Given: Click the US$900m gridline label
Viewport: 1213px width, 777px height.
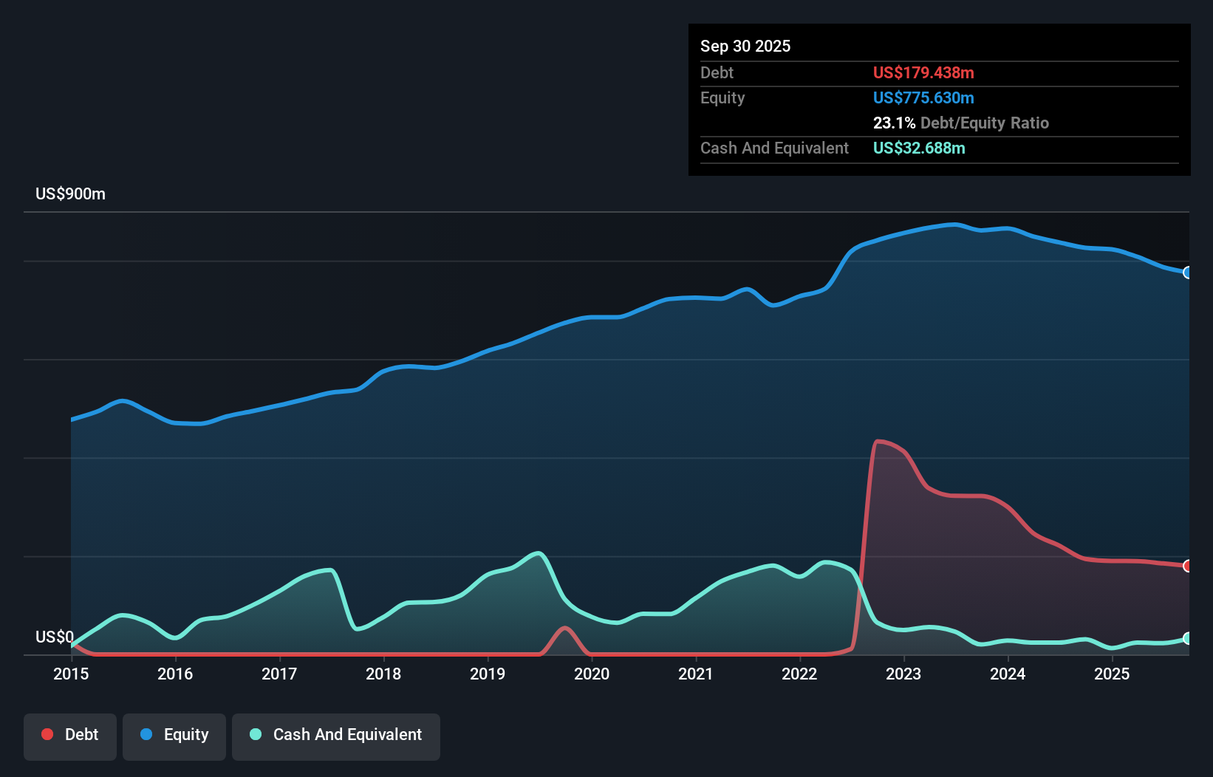Looking at the screenshot, I should tap(70, 194).
